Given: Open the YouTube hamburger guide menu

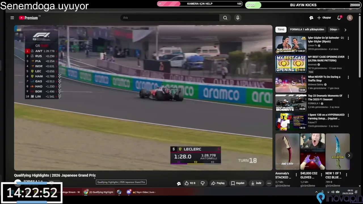Looking at the screenshot, I should coord(12,18).
